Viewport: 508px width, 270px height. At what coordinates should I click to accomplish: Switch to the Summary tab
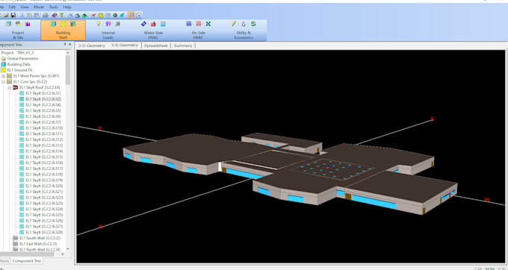coord(183,45)
